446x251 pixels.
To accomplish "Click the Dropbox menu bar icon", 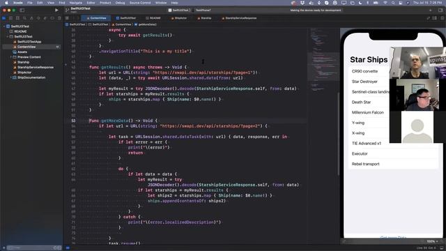I will point(302,3).
